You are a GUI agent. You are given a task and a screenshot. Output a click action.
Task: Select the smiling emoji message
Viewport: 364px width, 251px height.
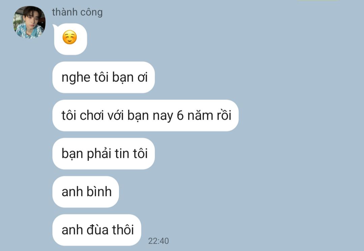point(70,39)
